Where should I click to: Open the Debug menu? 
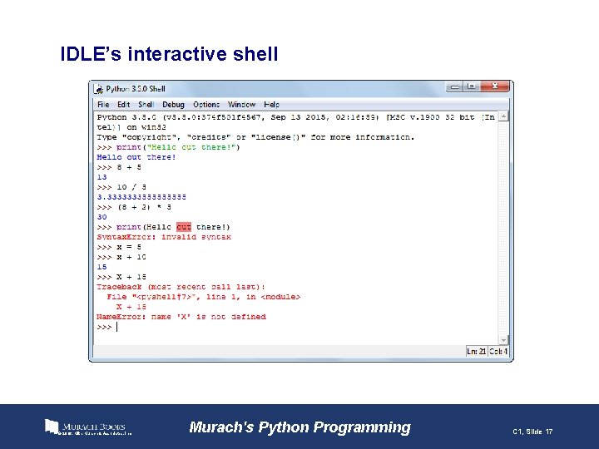pos(173,105)
